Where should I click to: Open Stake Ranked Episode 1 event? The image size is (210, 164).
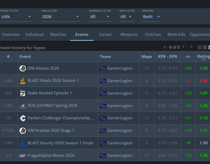49,93
